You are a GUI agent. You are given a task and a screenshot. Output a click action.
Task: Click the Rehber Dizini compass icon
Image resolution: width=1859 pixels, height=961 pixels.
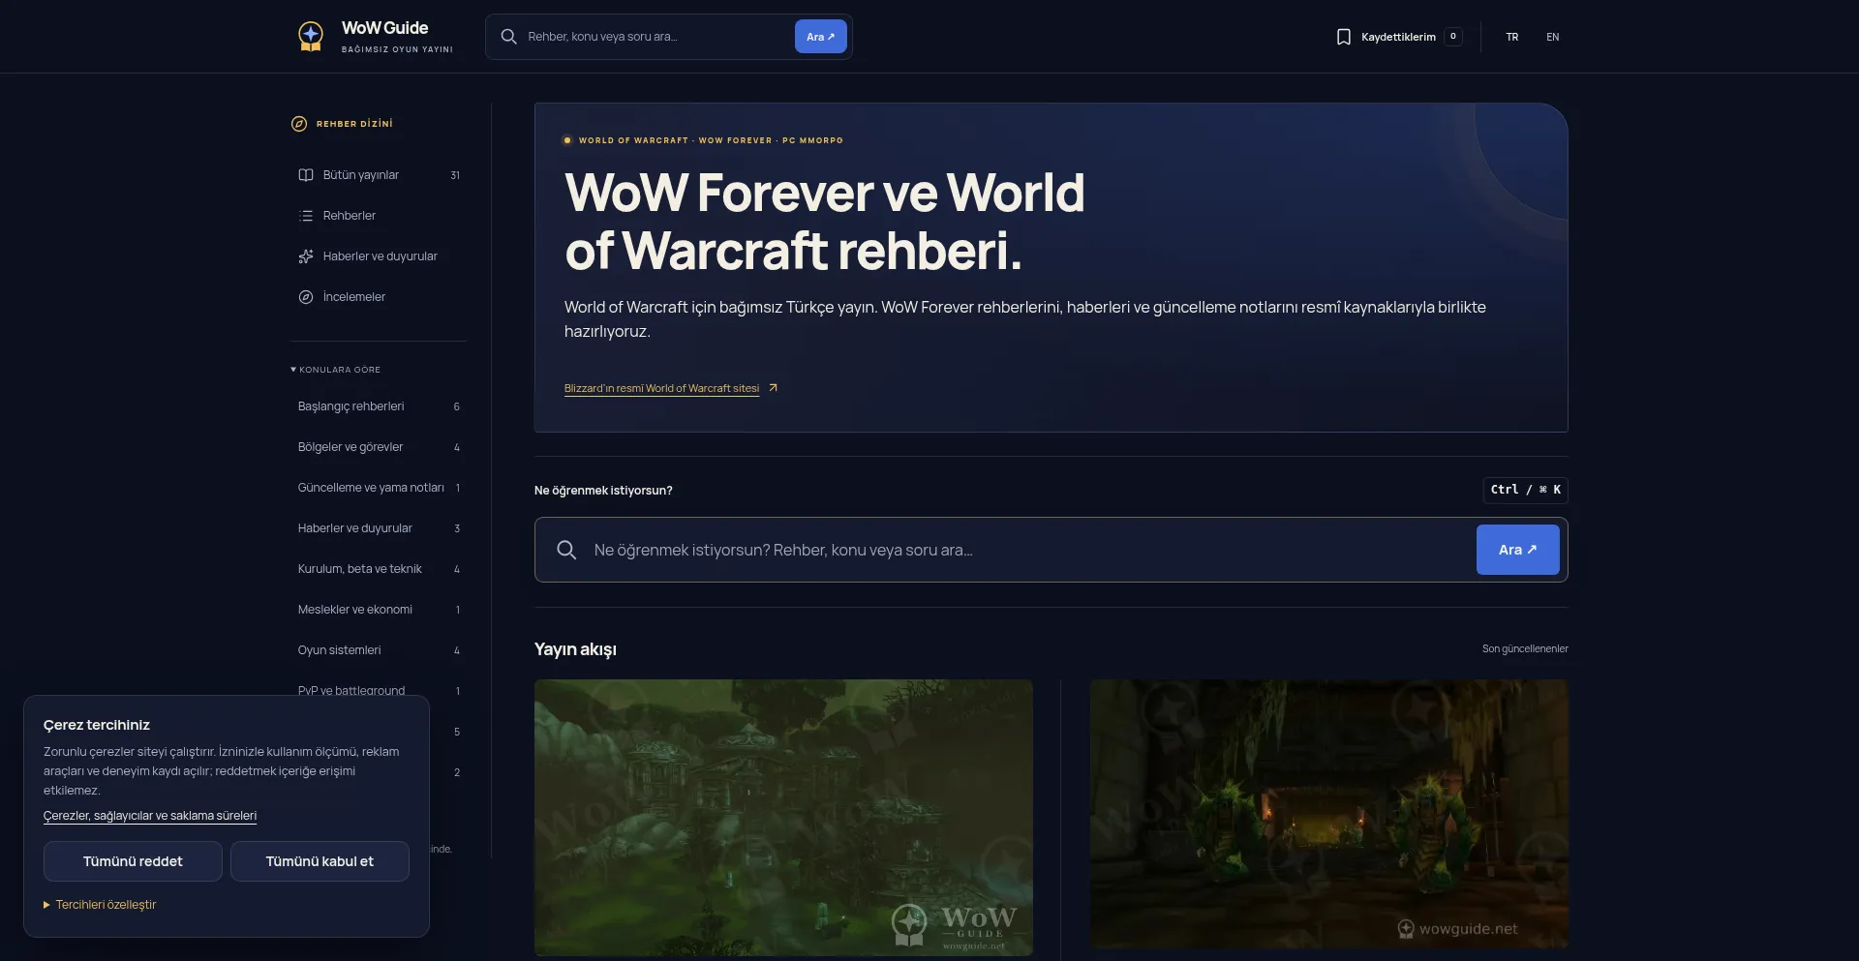pos(299,124)
